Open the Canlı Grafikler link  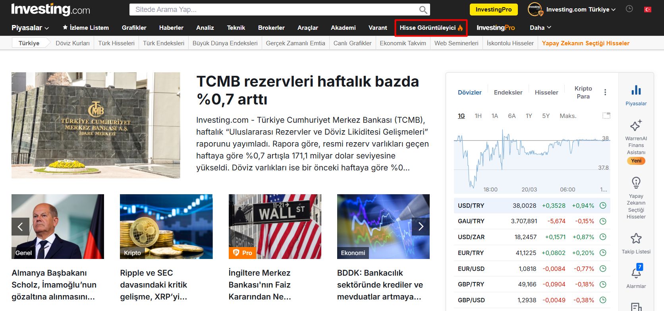point(352,43)
